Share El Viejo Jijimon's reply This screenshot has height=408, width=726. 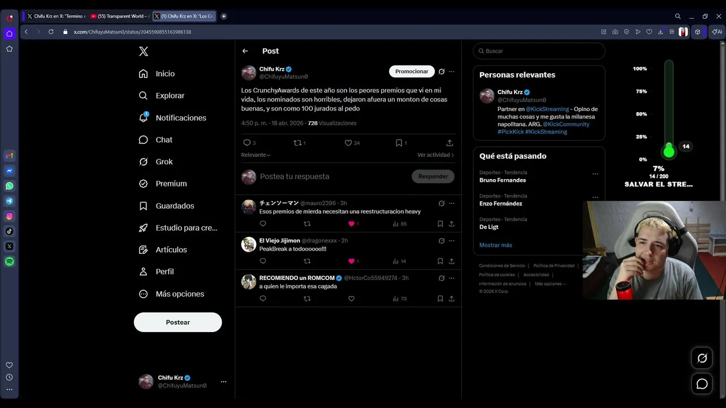[451, 261]
